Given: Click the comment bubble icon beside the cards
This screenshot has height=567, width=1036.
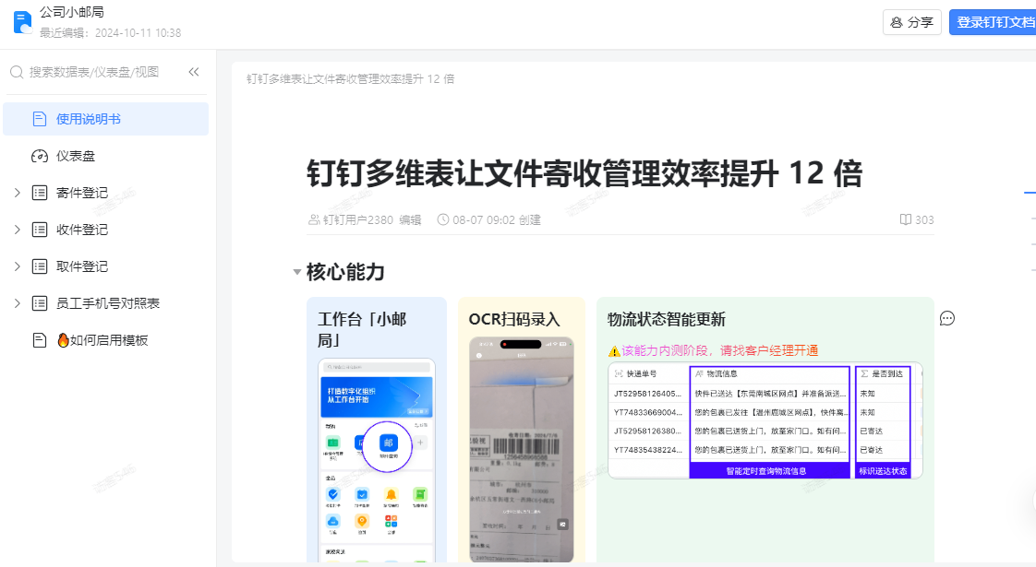Looking at the screenshot, I should click(946, 319).
